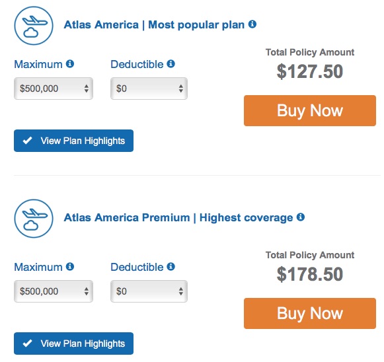
Task: Open Maximum $500,000 dropdown for Atlas America
Action: click(54, 89)
